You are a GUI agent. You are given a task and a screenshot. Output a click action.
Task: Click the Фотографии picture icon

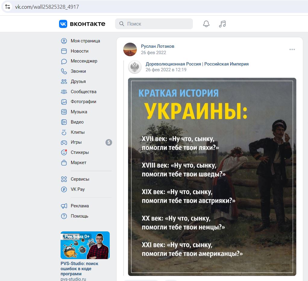click(64, 102)
